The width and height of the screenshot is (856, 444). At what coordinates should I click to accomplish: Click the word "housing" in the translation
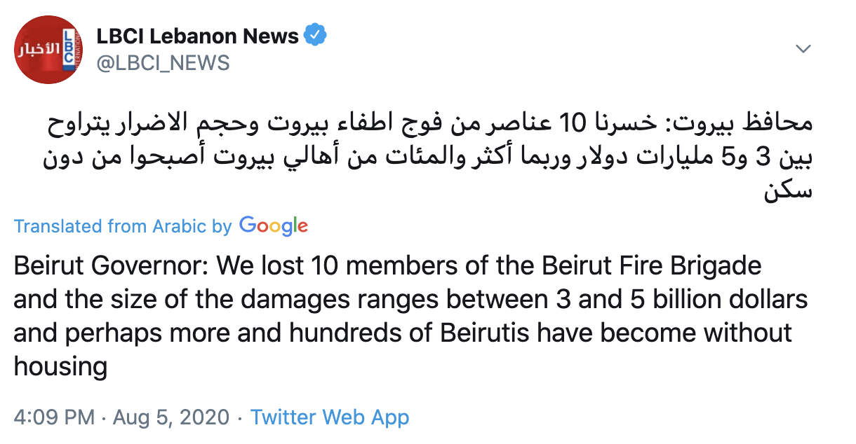pos(60,366)
